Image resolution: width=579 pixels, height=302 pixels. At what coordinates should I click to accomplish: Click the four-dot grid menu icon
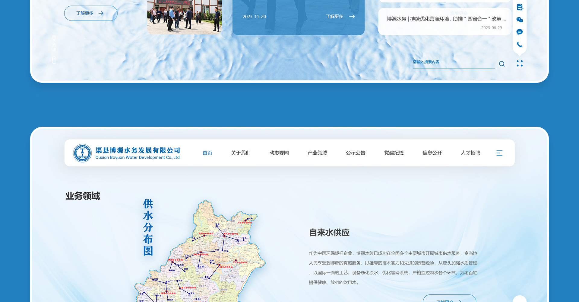[x=520, y=63]
